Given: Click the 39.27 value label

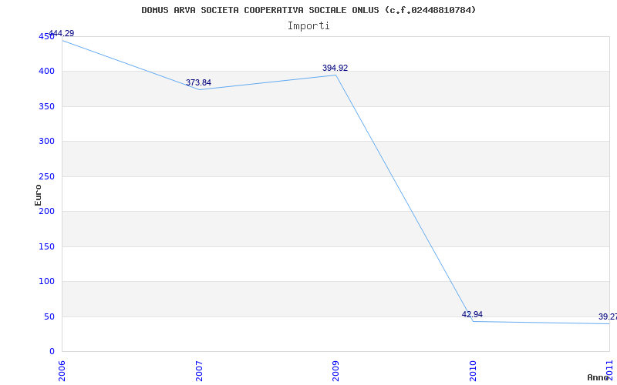Looking at the screenshot, I should coord(608,316).
